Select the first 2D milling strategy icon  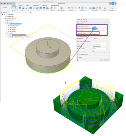pos(20,8)
